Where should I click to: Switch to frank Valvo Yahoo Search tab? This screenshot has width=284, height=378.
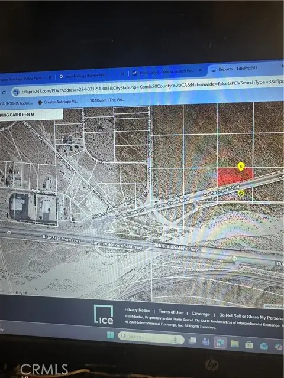coord(167,72)
